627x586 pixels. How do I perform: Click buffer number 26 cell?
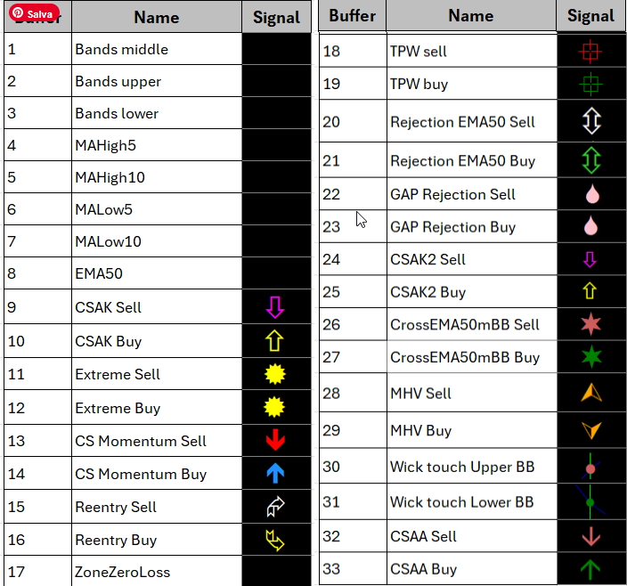pos(353,324)
